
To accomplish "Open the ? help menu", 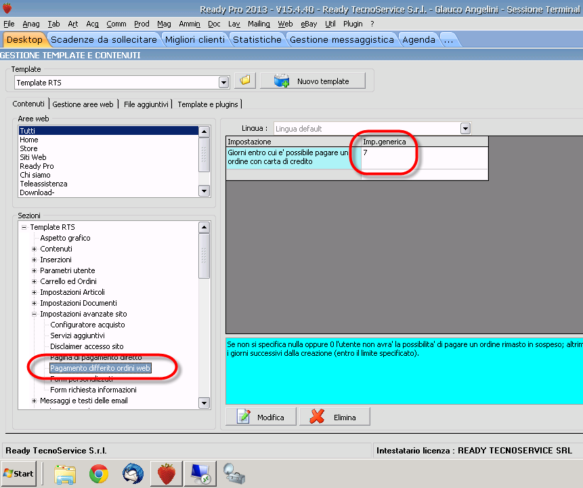I will 372,24.
